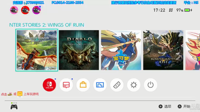Open the News icon

pyautogui.click(x=66, y=85)
